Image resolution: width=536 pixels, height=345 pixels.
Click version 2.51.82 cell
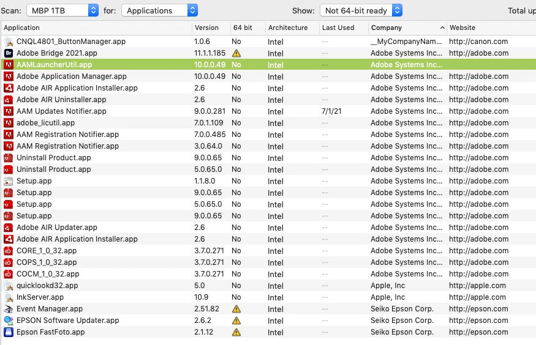206,309
